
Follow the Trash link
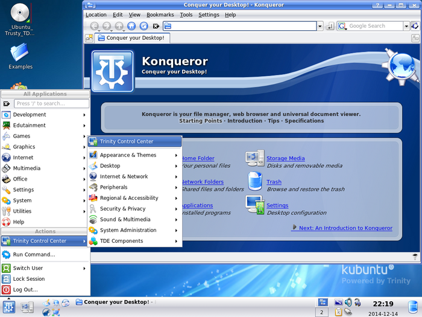point(274,182)
